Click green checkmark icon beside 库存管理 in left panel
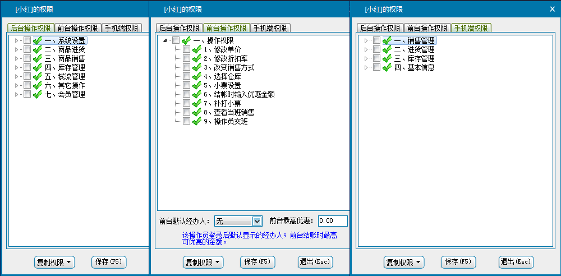Viewport: 561px width, 276px height. [38, 67]
